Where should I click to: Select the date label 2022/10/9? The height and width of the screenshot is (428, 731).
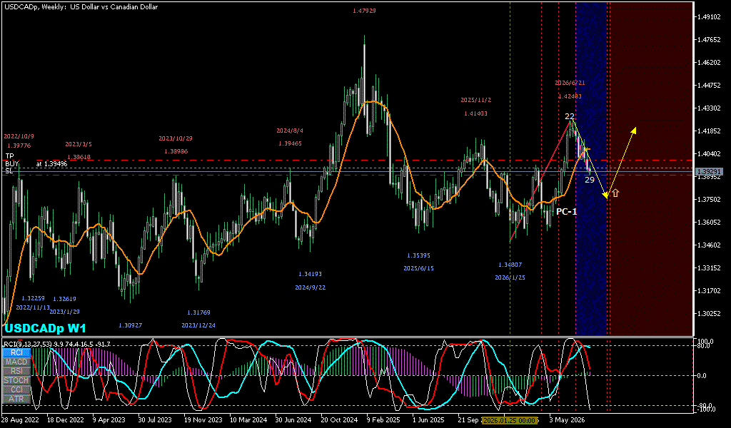(x=19, y=136)
